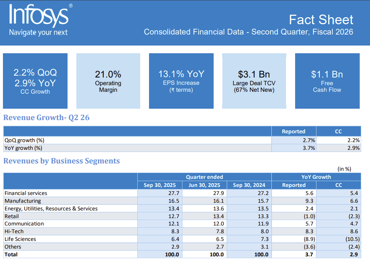Expand the Revenues by Business Segments section
This screenshot has height=260, width=370.
61,161
